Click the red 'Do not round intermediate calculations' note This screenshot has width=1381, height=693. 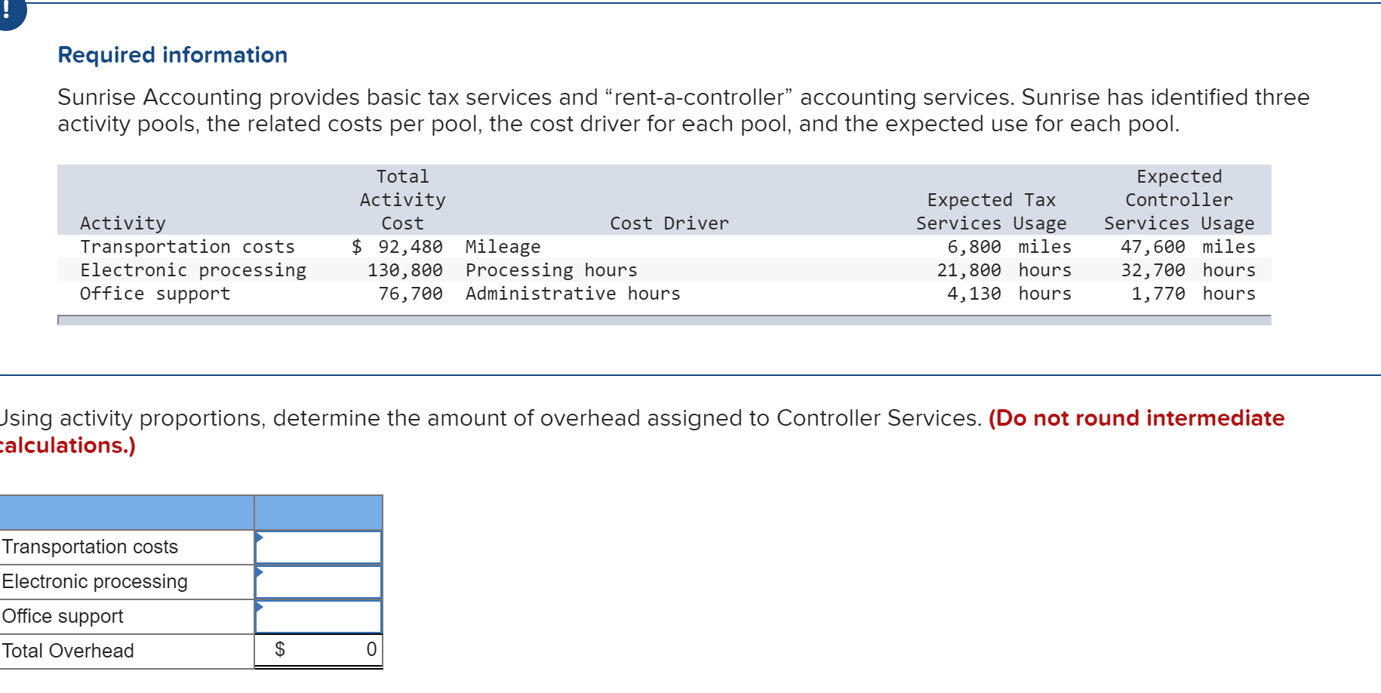coord(642,432)
